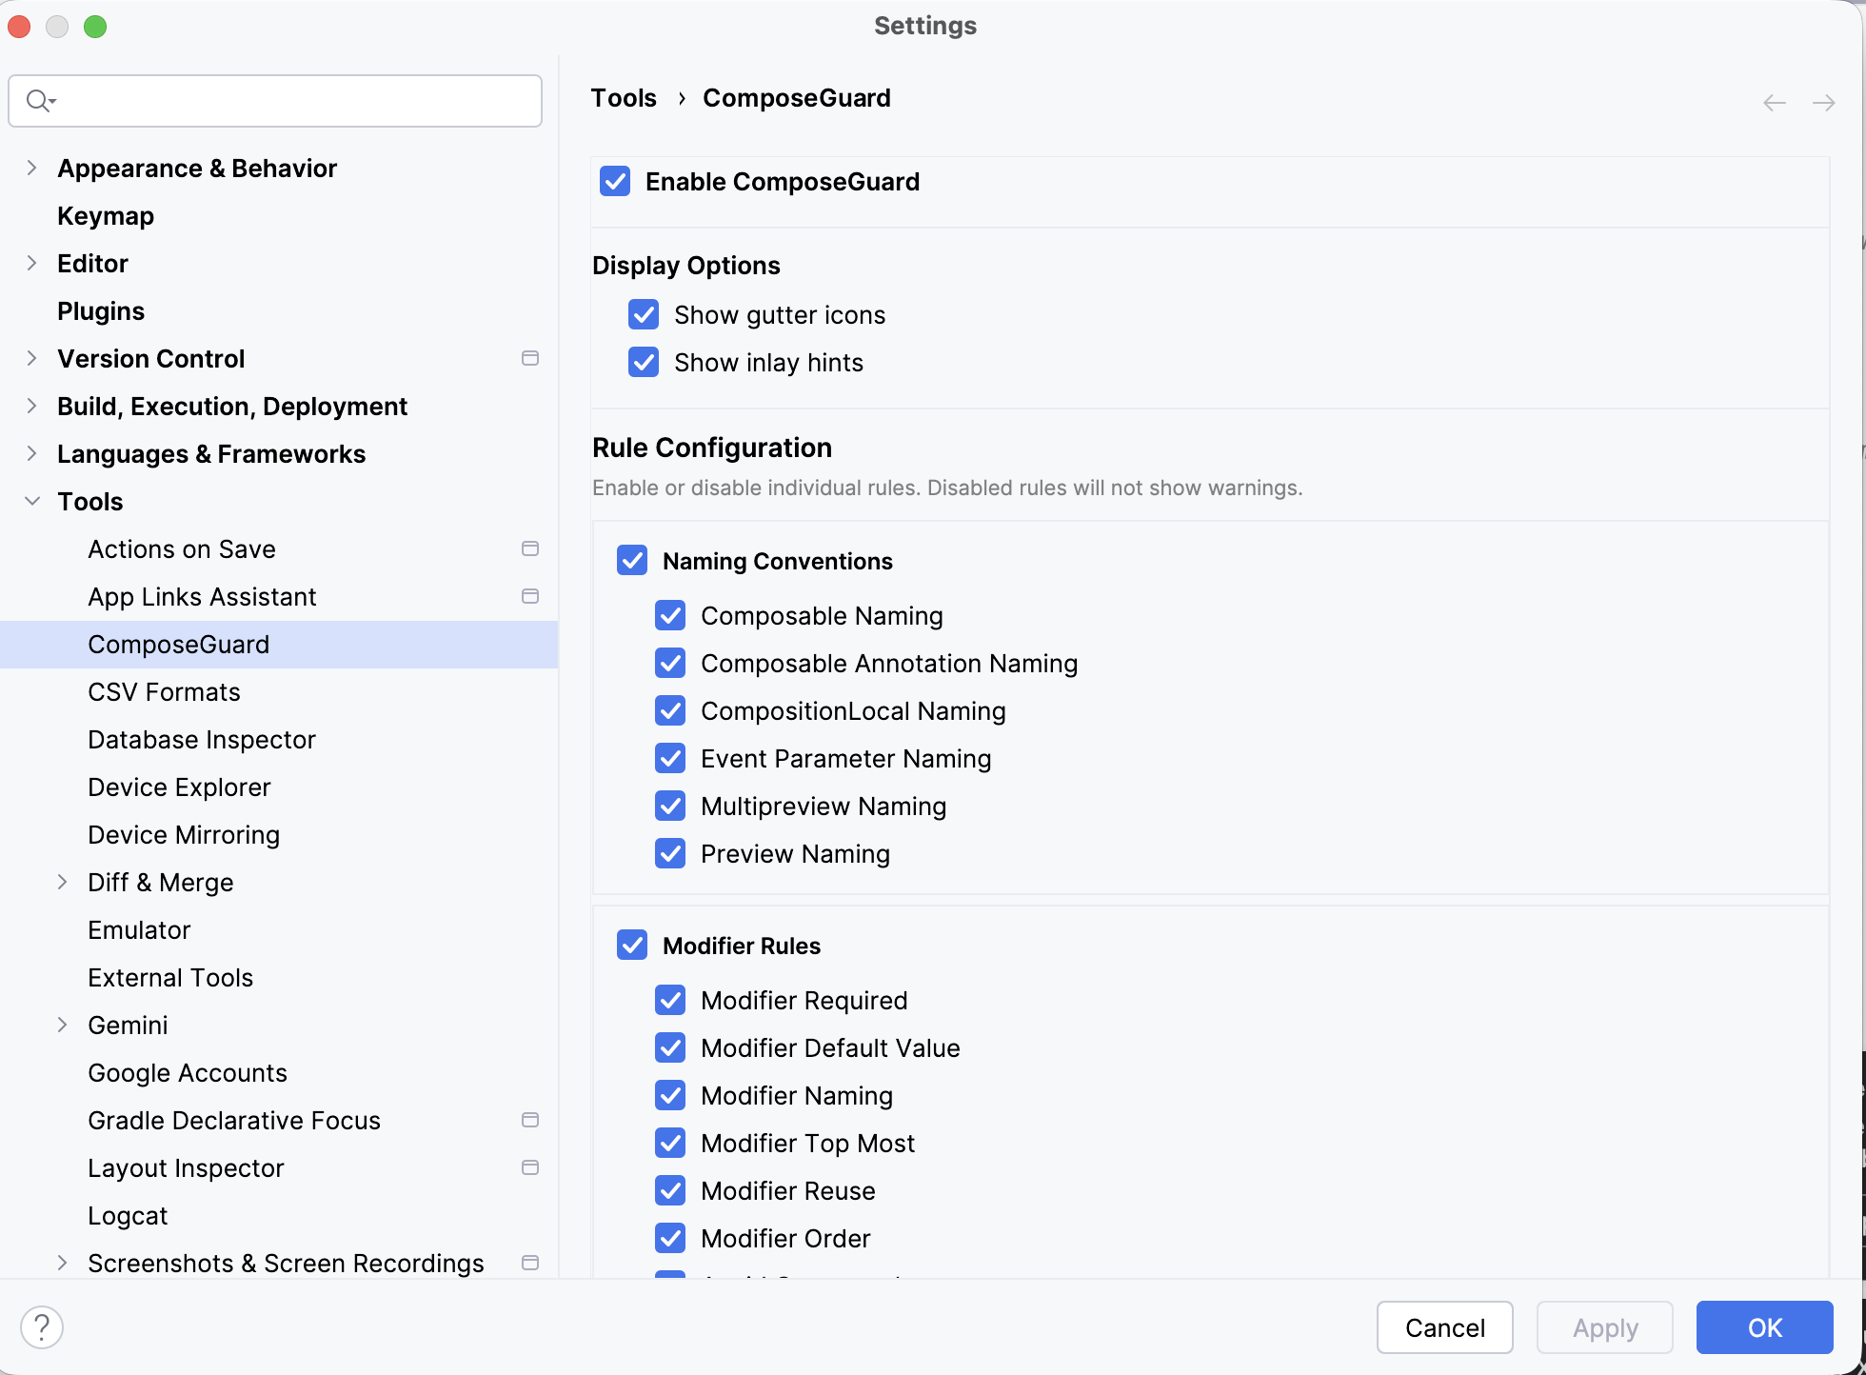The width and height of the screenshot is (1866, 1375).
Task: Uncheck Show inlay hints
Action: pos(644,362)
